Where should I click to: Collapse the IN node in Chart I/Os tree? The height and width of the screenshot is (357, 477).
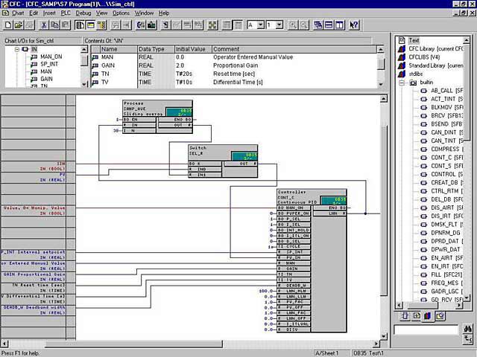[x=17, y=49]
